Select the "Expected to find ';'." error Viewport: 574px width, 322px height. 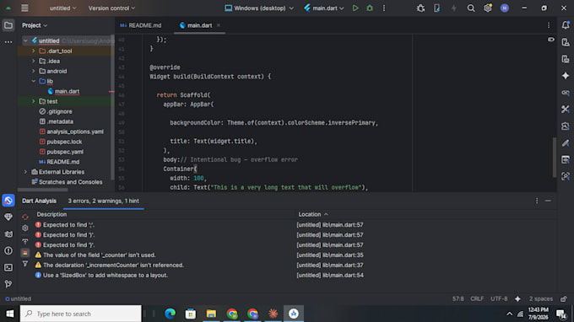(x=68, y=225)
